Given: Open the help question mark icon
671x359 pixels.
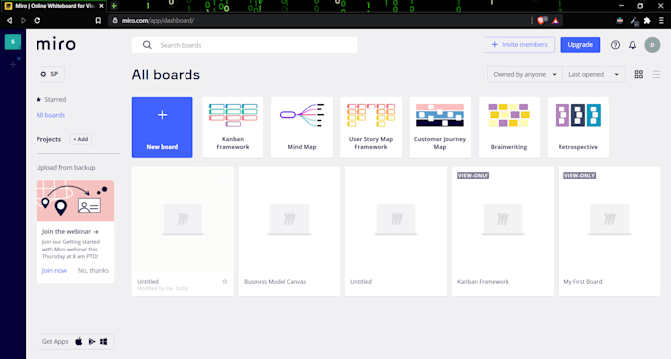Looking at the screenshot, I should [615, 45].
